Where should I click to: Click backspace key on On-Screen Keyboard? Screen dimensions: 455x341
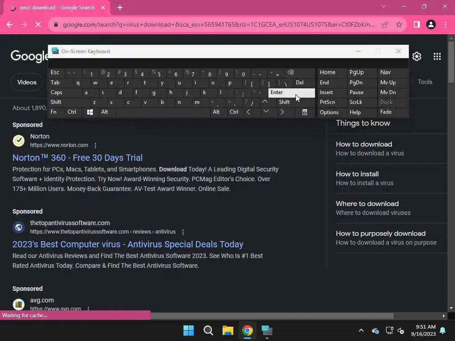click(300, 72)
